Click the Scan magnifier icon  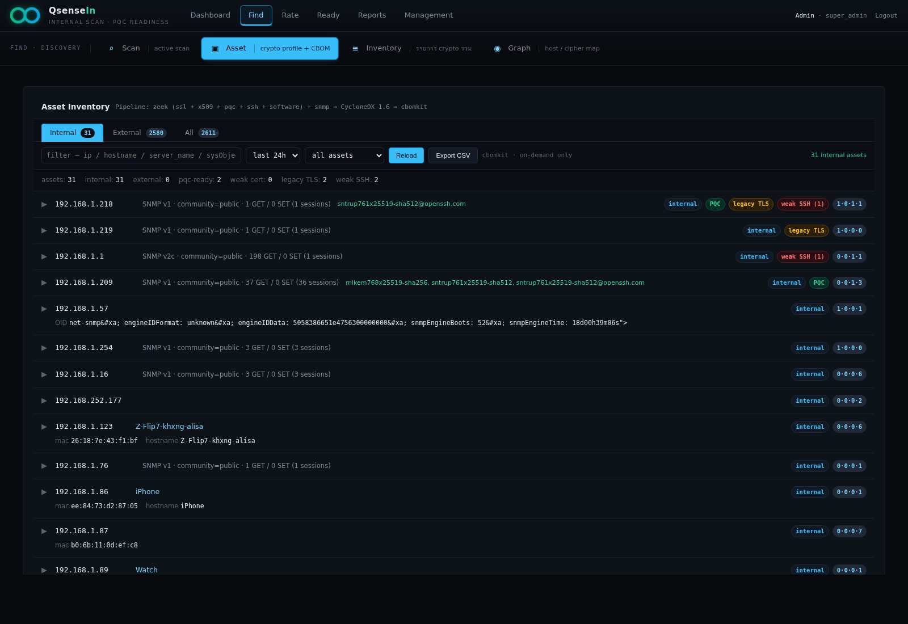[x=111, y=48]
